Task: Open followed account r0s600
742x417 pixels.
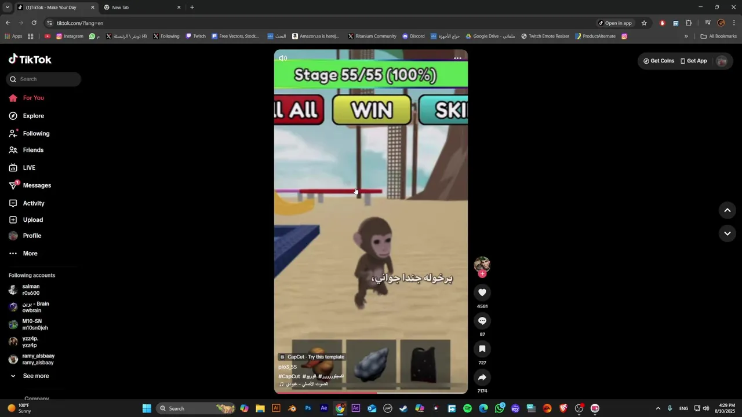Action: pyautogui.click(x=31, y=290)
